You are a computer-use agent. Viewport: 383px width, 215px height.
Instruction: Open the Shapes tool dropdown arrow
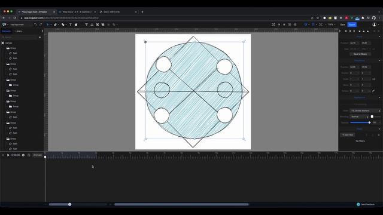66,24
